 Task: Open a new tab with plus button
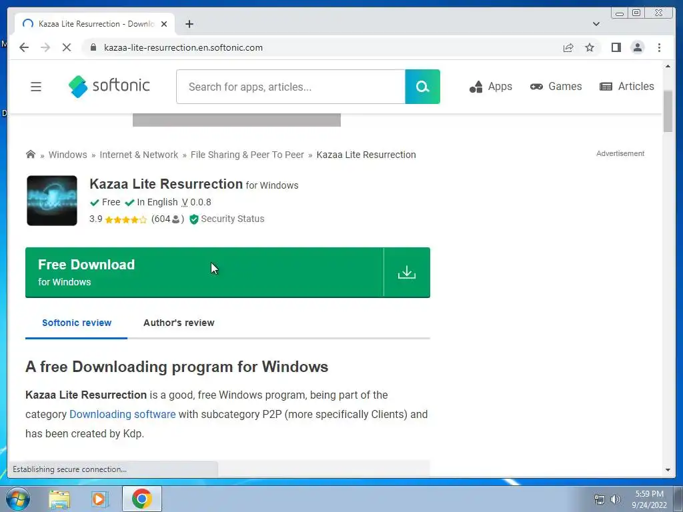(x=189, y=24)
